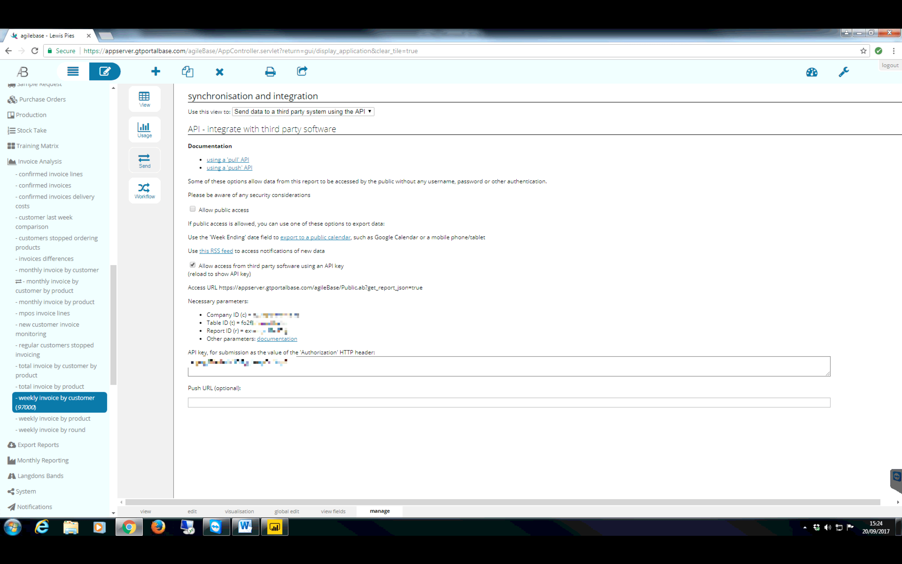902x564 pixels.
Task: Click the plus icon to add new record
Action: pos(156,71)
